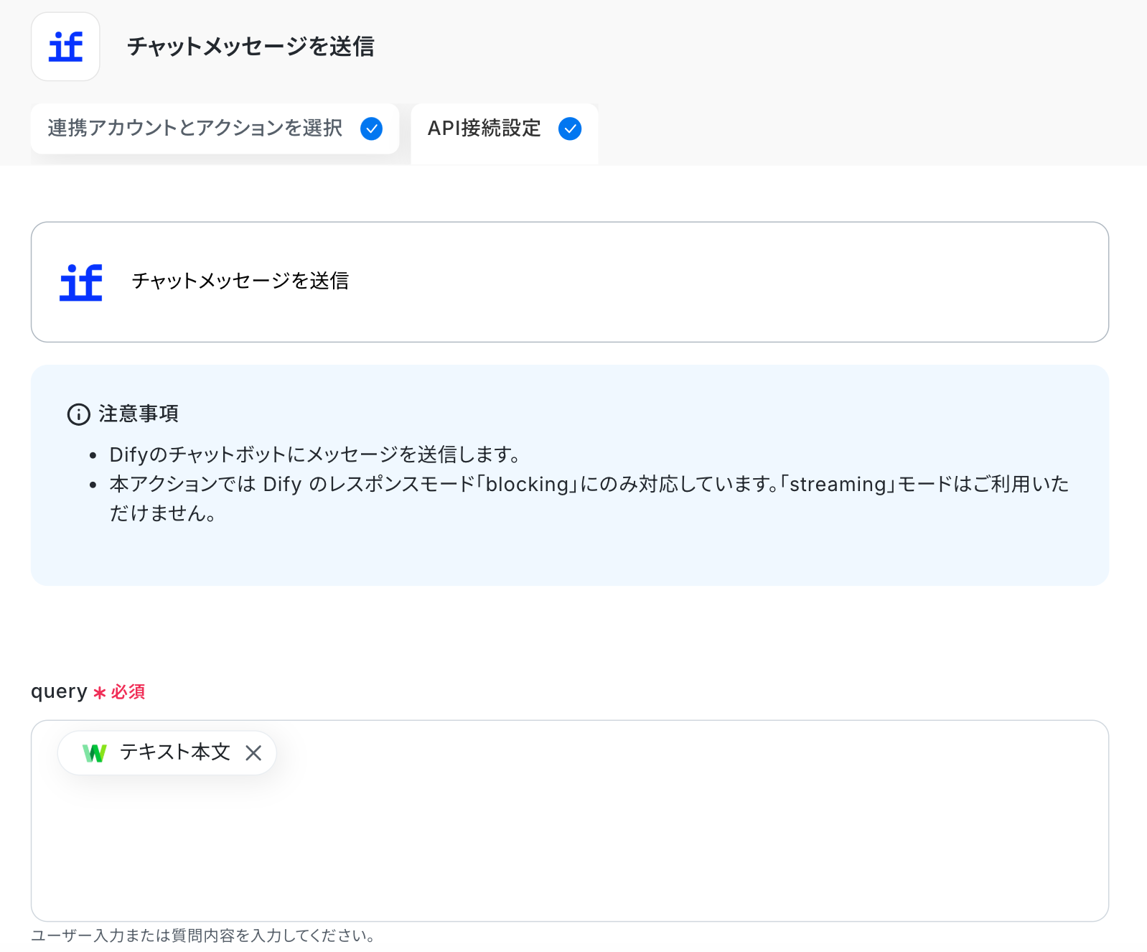Click the info icon beside 注意事項
1147x952 pixels.
tap(78, 414)
